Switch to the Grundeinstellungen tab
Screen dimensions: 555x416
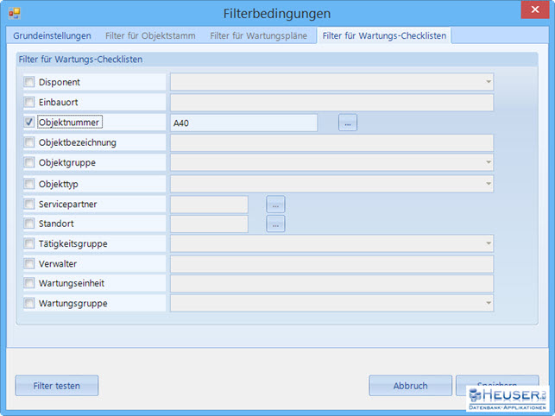(52, 35)
